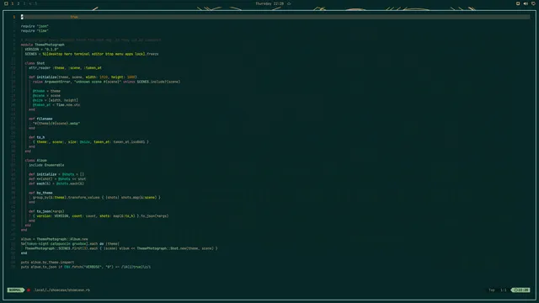Image resolution: width=539 pixels, height=303 pixels.
Task: Click the red Ruby filetype icon in statusline
Action: click(29, 290)
